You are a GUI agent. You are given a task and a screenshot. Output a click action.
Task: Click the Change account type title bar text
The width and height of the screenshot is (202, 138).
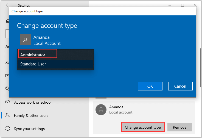pyautogui.click(x=27, y=11)
